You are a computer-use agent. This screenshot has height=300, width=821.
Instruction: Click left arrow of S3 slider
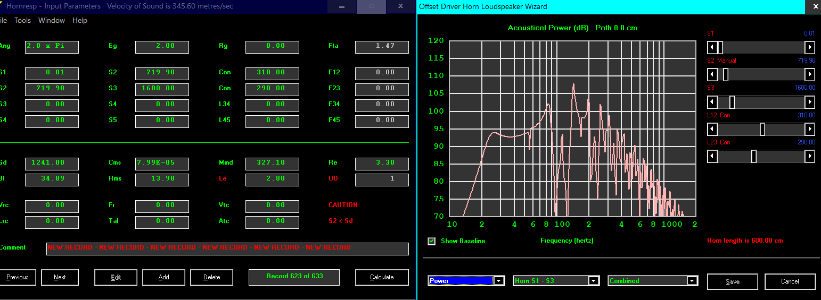(x=711, y=101)
